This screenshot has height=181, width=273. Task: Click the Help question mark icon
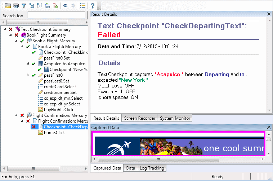(93, 6)
